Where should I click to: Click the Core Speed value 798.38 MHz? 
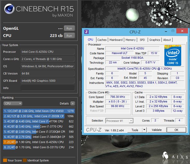pyautogui.click(x=118, y=97)
